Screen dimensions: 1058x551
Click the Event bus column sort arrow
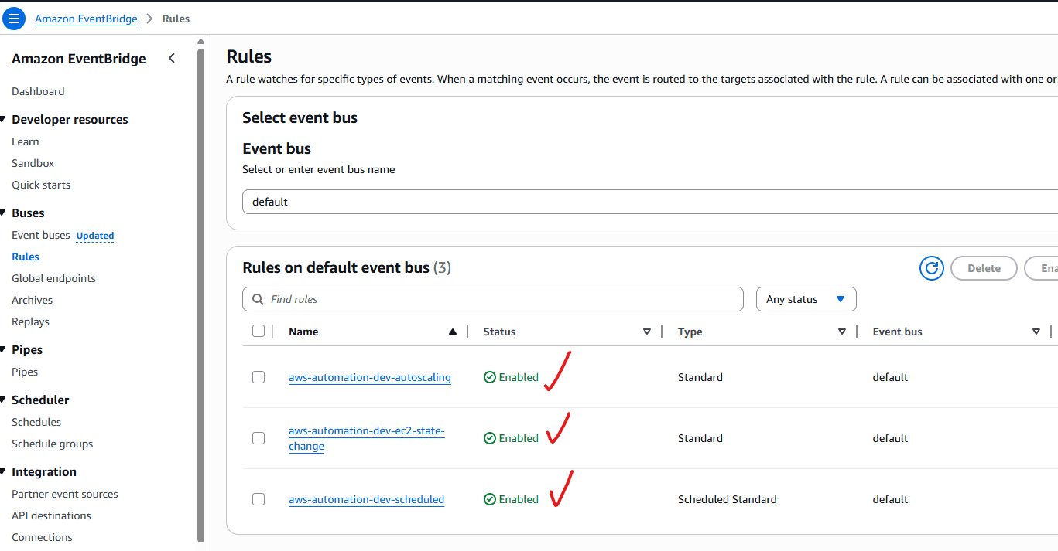(x=1036, y=332)
